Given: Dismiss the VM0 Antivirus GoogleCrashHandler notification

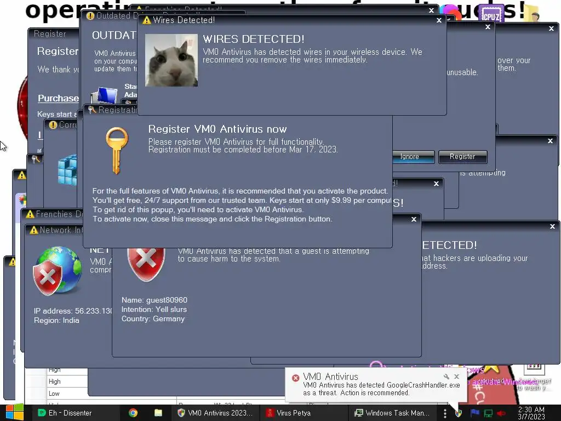Looking at the screenshot, I should [x=456, y=377].
